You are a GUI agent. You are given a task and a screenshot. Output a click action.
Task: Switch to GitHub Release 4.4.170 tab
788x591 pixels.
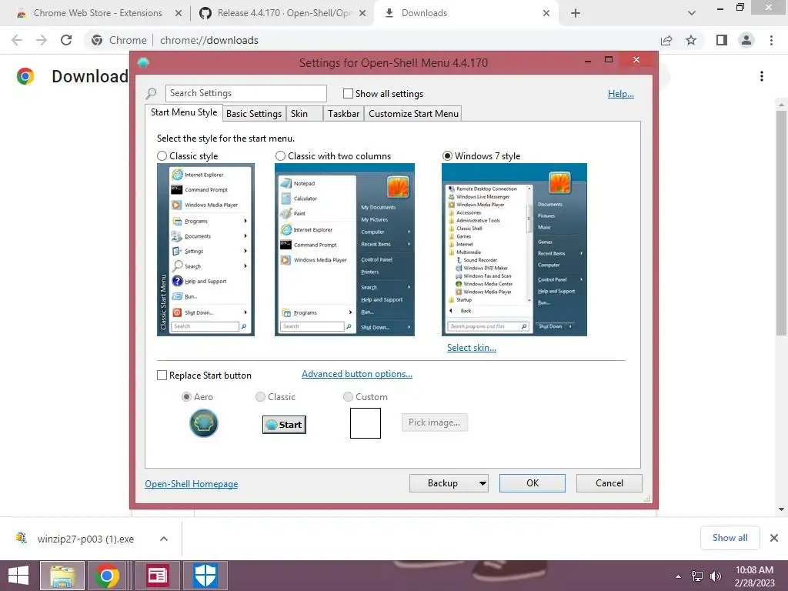(282, 14)
